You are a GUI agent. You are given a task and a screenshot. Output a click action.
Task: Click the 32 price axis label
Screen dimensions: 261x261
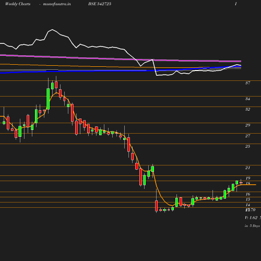[x=247, y=109]
